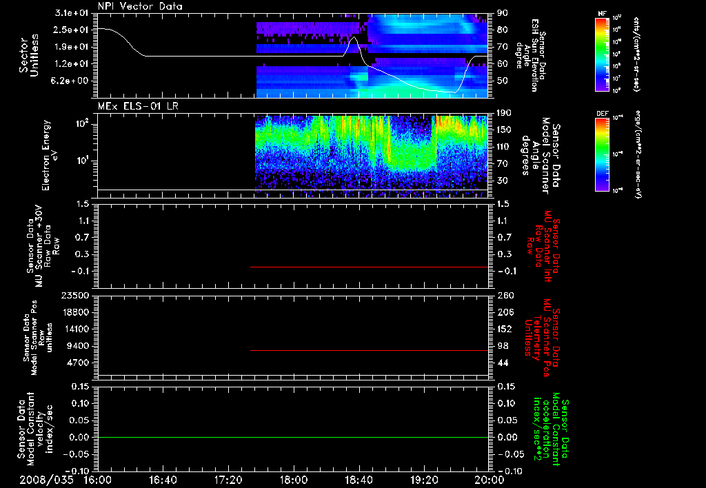Viewport: 706px width, 488px height.
Task: Click the red Scanner Pos line
Action: point(369,350)
